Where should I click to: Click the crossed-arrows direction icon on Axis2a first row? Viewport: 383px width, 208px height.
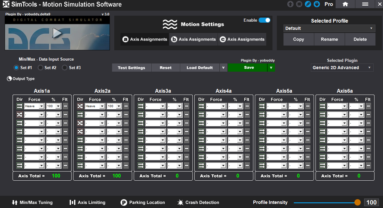[x=80, y=106]
